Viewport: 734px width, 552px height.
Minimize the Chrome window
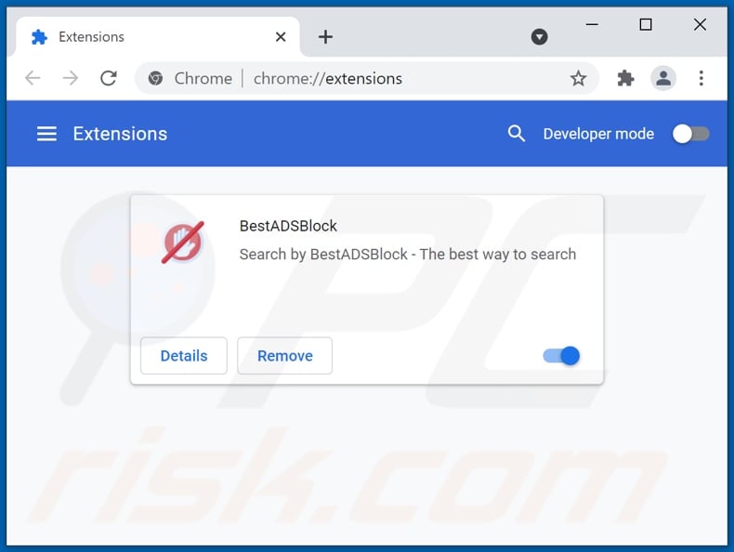(592, 24)
